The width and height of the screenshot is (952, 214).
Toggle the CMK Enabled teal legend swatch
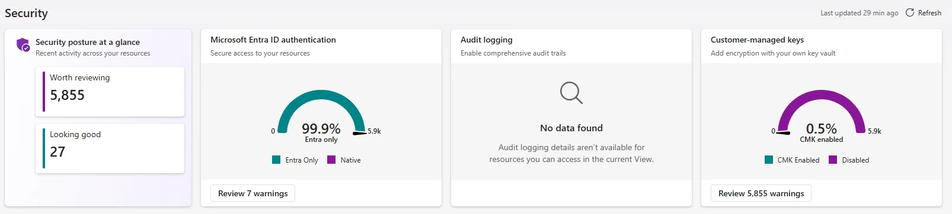click(769, 160)
